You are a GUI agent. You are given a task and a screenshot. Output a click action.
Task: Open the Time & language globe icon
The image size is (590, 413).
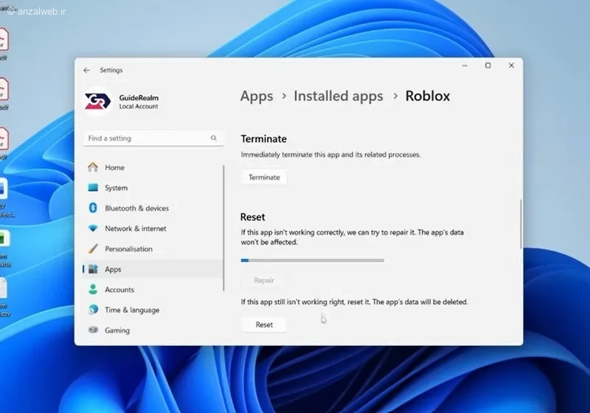tap(93, 309)
